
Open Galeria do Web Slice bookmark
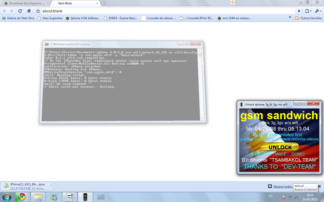[18, 18]
